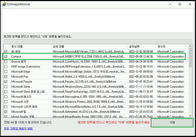Screen dimensions: 196x137
Task: Select the Microsoft People row name
Action: coord(22,81)
